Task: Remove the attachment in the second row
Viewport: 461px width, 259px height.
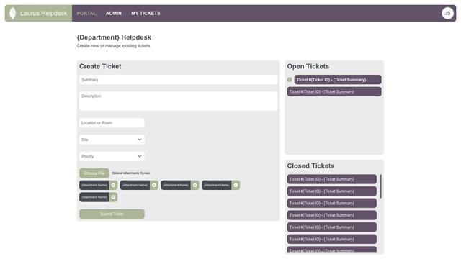Action: (113, 197)
